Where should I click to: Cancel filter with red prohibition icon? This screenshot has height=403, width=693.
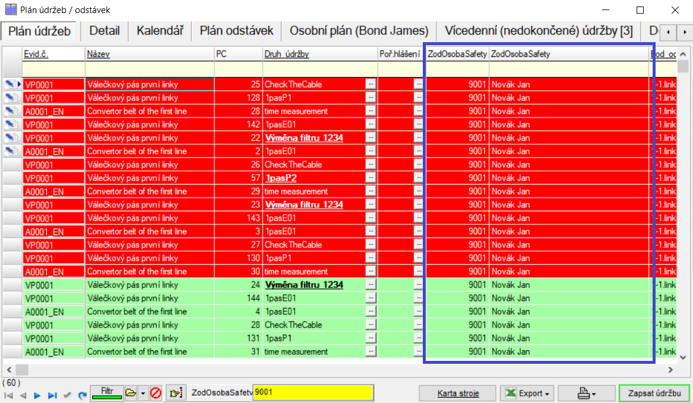156,393
